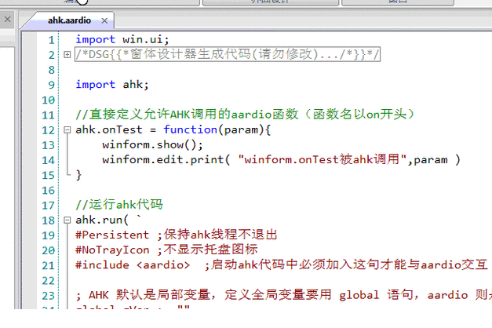
Task: Click the text 'ahk.run(' on line 18
Action: (x=102, y=220)
